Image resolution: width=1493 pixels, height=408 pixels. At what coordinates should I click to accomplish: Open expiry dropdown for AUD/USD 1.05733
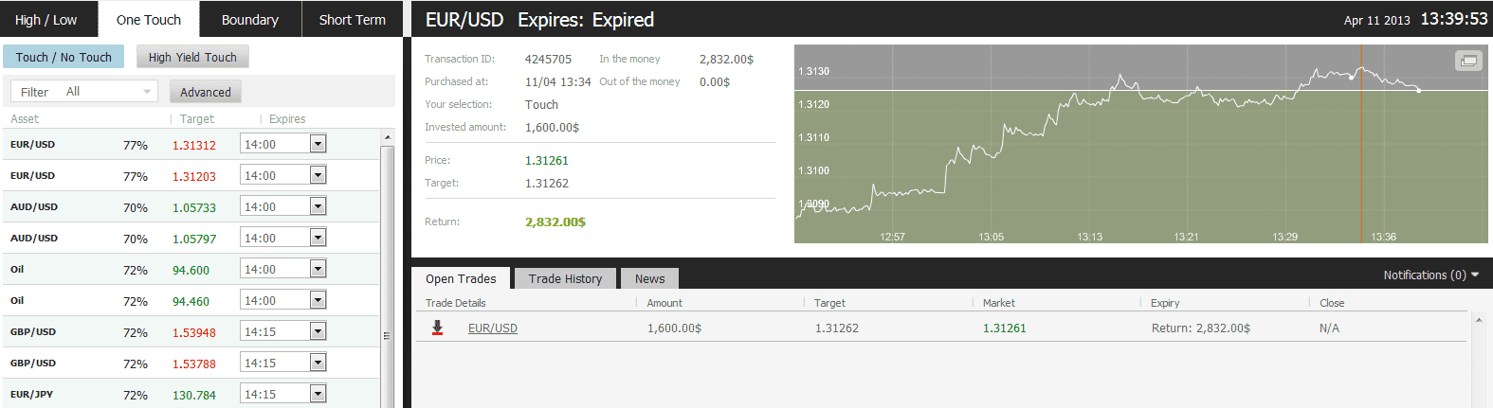[x=318, y=206]
